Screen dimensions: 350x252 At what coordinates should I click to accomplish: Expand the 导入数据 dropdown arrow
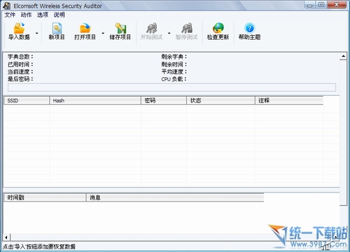[37, 34]
